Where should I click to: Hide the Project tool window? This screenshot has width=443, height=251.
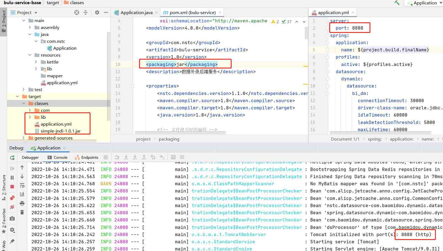pyautogui.click(x=106, y=12)
